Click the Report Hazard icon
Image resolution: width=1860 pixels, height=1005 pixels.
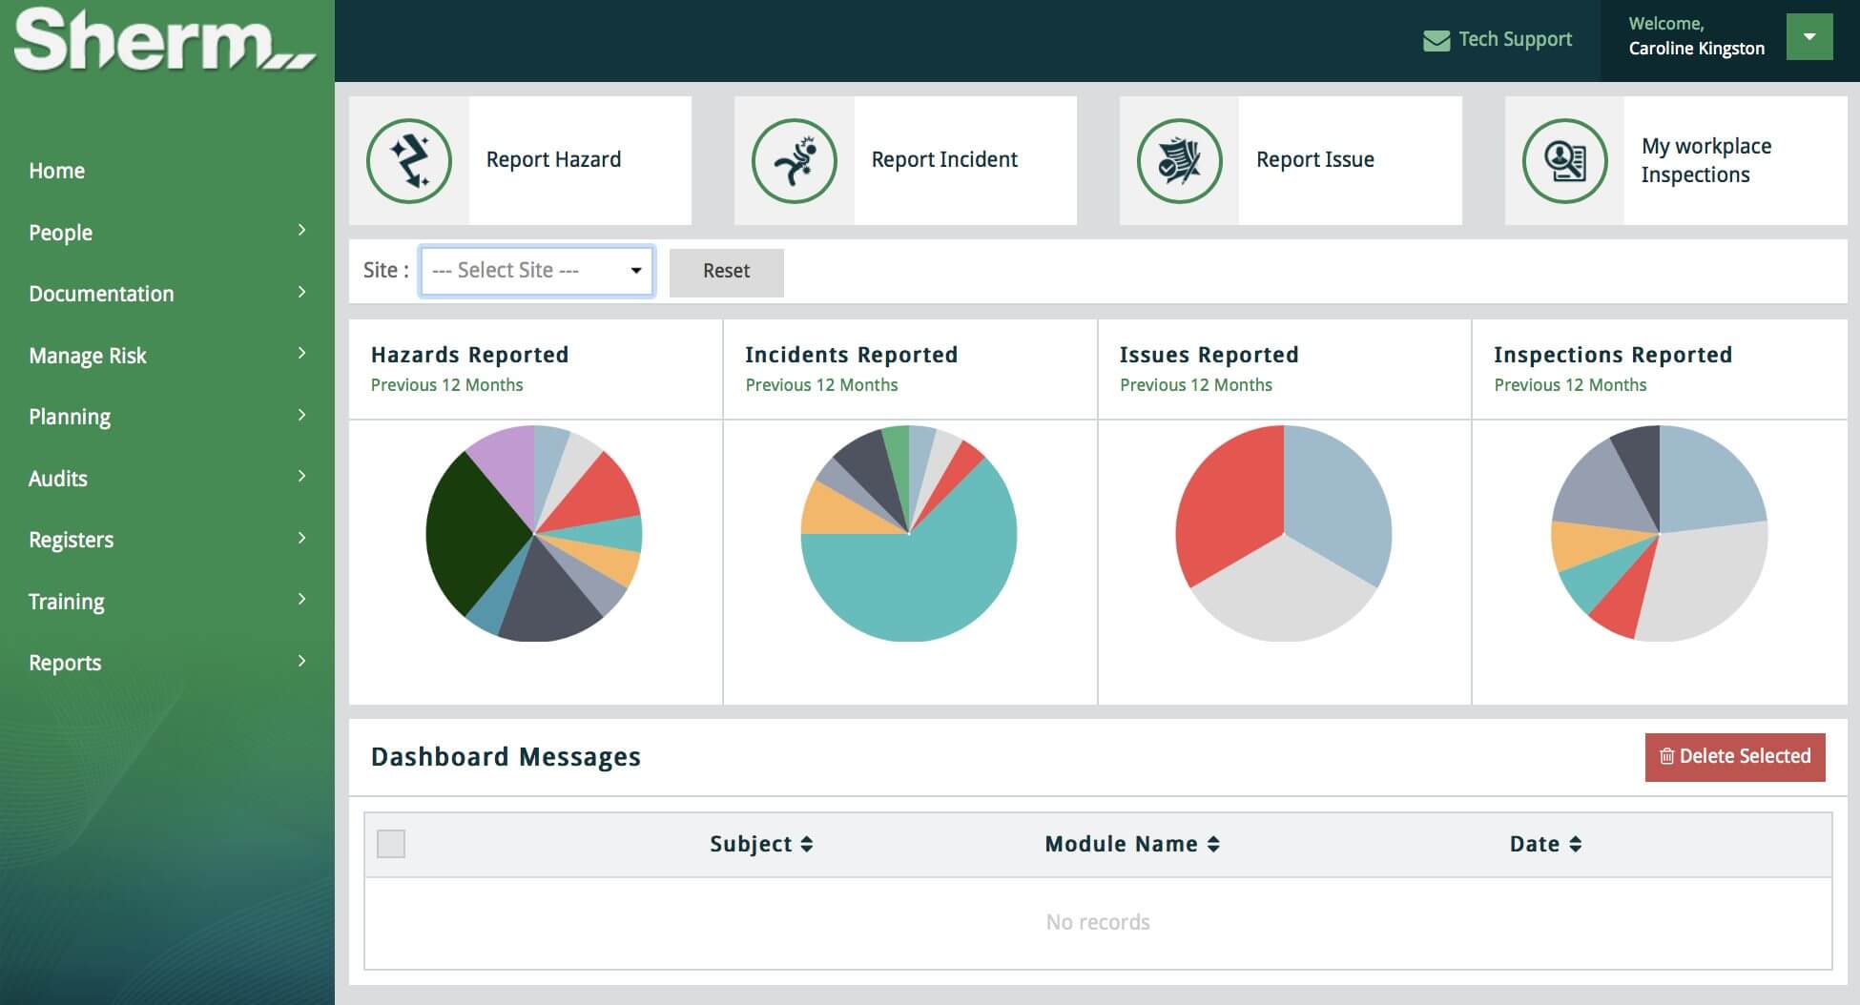tap(409, 161)
